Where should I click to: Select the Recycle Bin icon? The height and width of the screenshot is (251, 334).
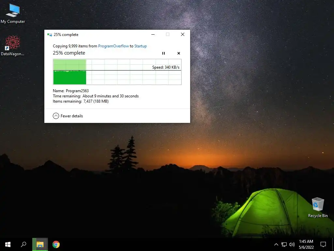click(x=318, y=208)
